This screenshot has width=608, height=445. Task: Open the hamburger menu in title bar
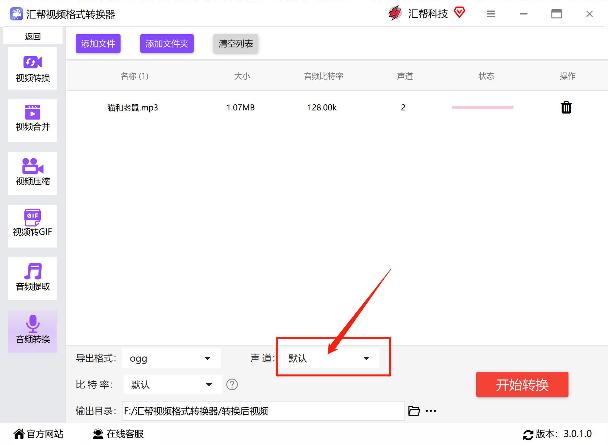491,14
